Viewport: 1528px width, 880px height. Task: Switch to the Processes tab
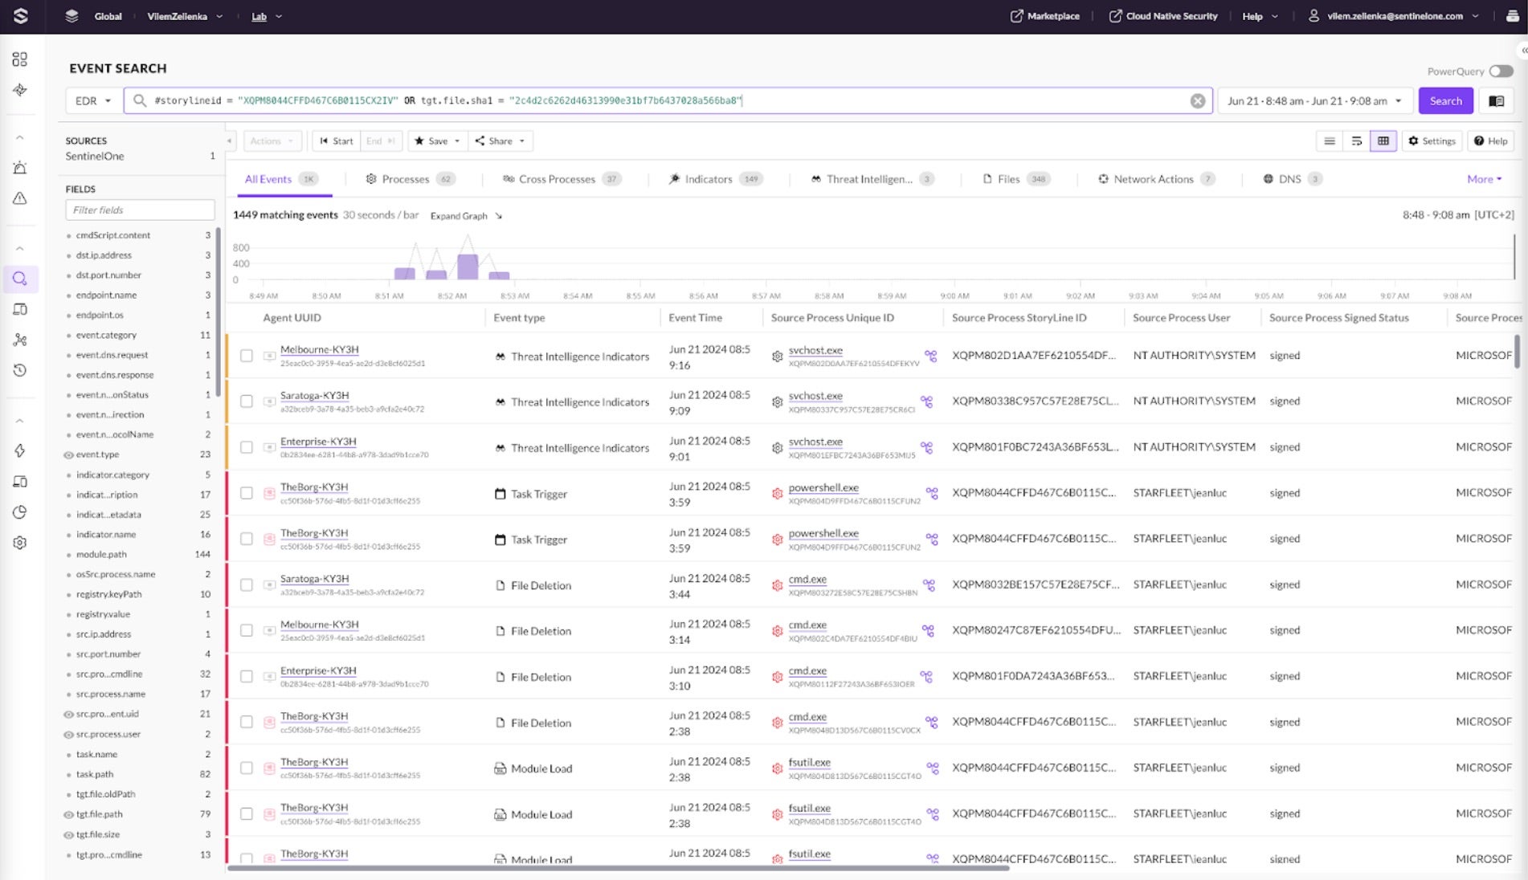[x=405, y=179]
